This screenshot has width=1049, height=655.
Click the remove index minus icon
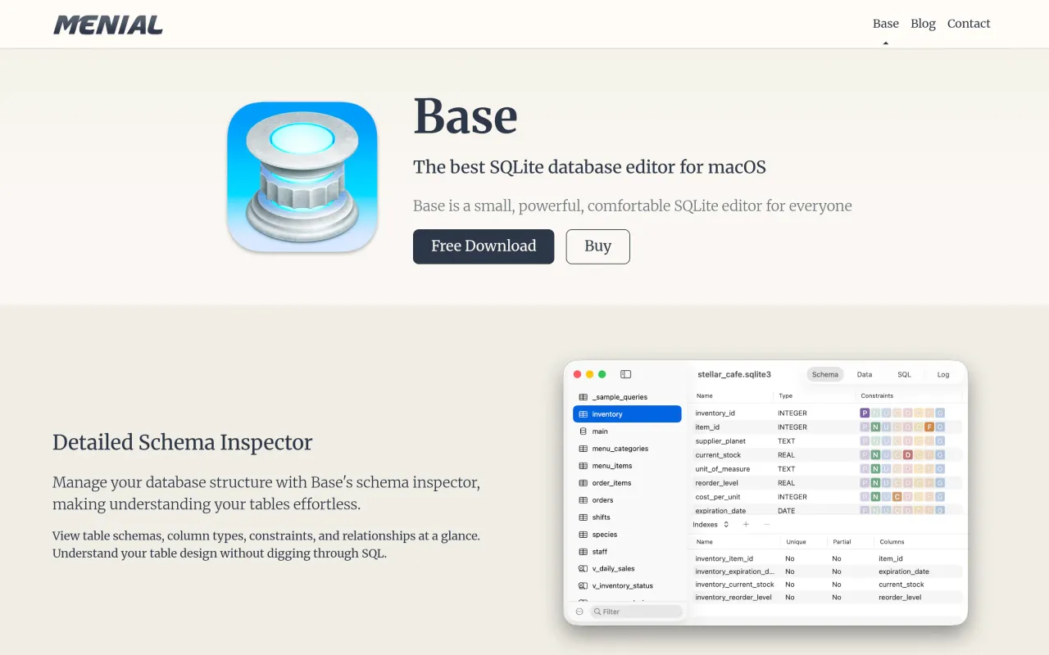(767, 524)
